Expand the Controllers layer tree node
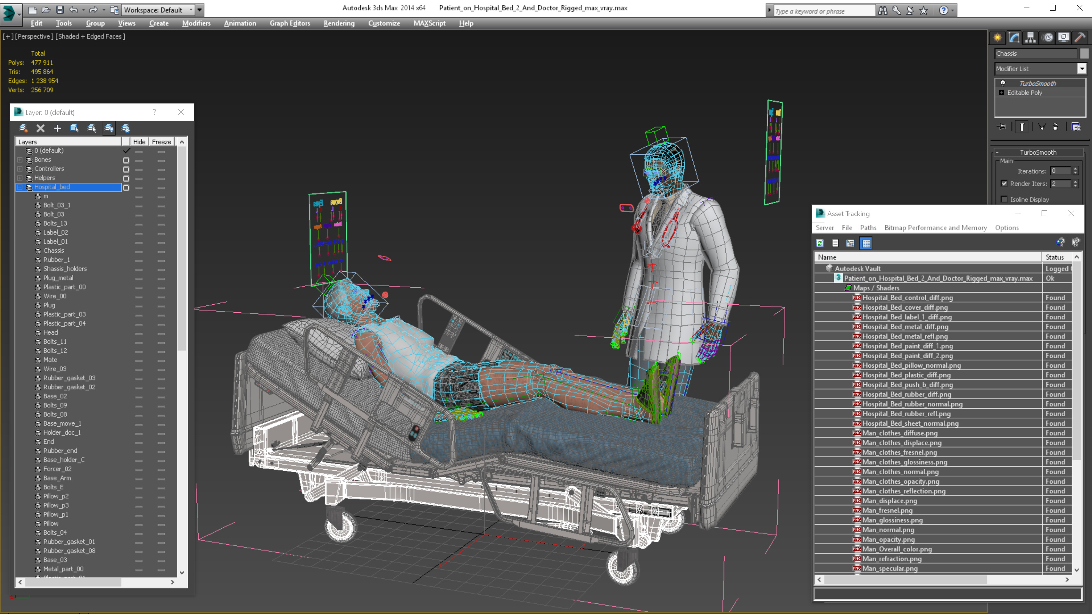1092x614 pixels. point(19,169)
